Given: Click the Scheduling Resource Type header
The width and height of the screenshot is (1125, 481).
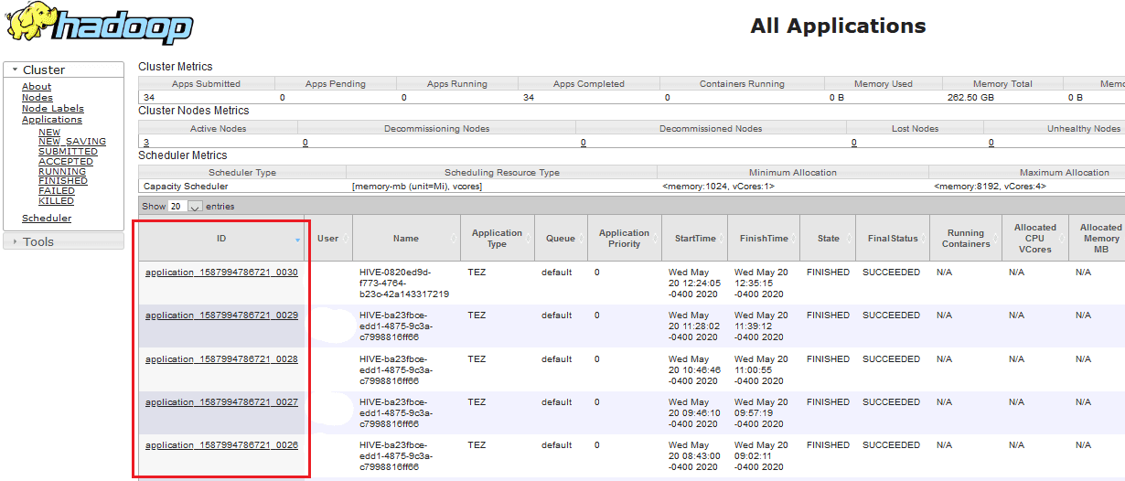Looking at the screenshot, I should coord(501,173).
